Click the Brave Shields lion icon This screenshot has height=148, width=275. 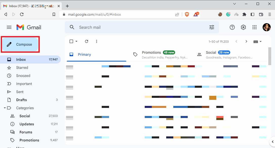click(x=187, y=14)
